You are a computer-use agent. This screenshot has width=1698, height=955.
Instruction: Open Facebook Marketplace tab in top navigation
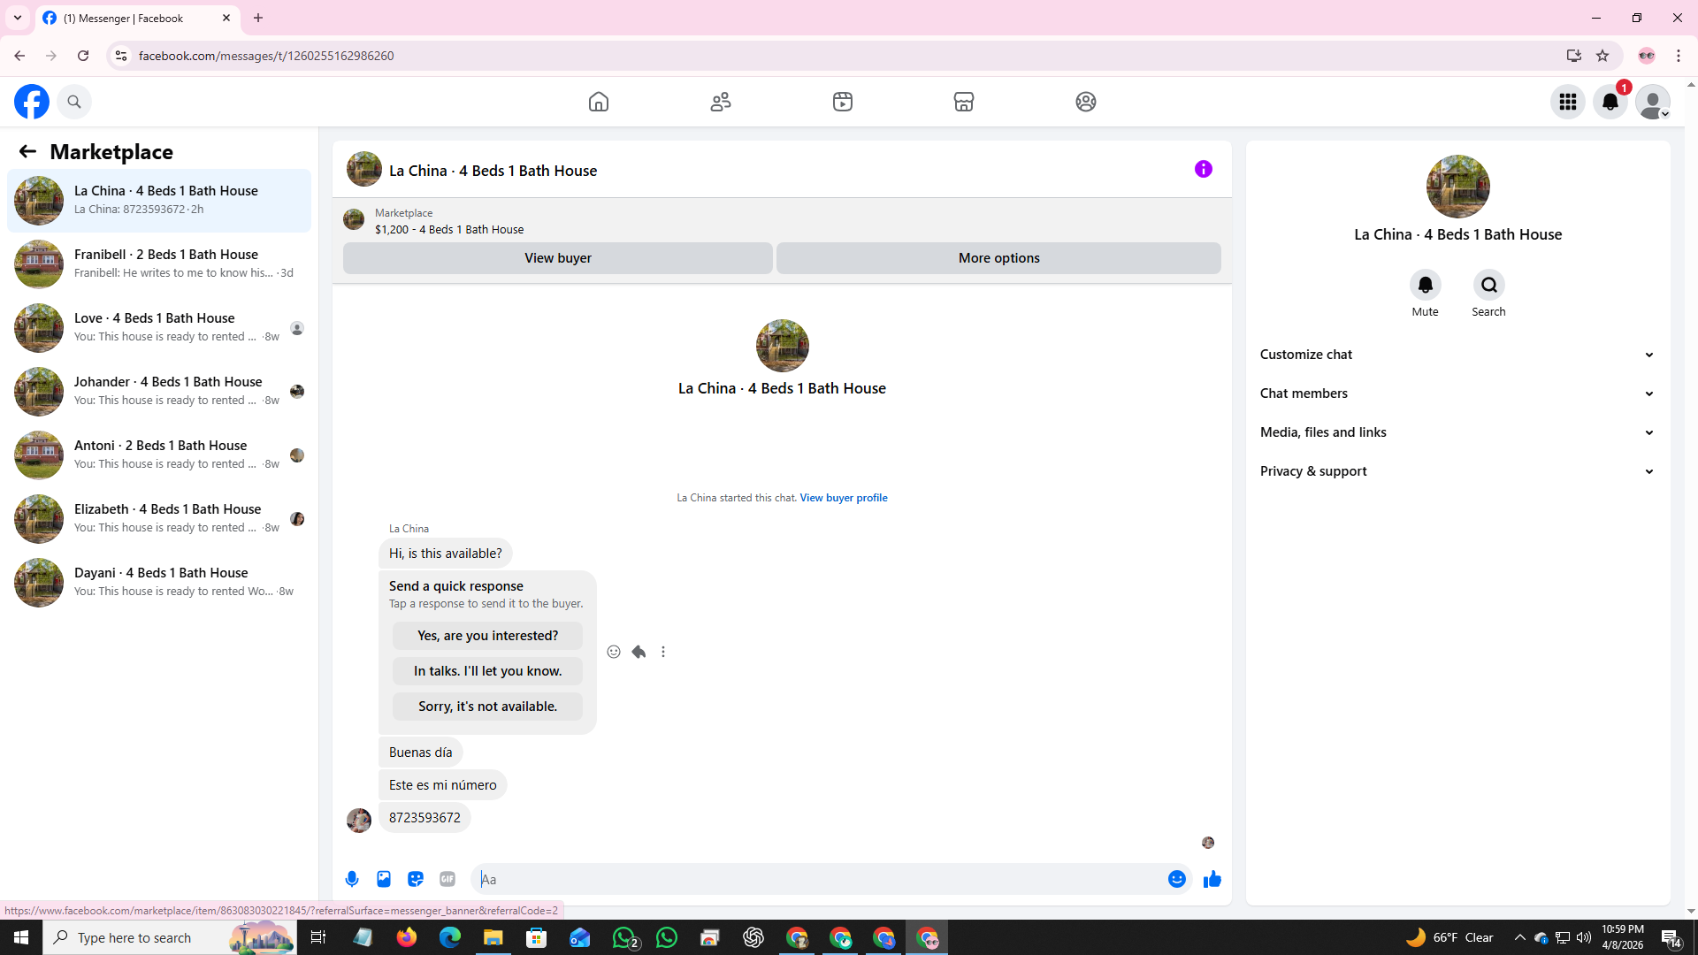(x=964, y=102)
